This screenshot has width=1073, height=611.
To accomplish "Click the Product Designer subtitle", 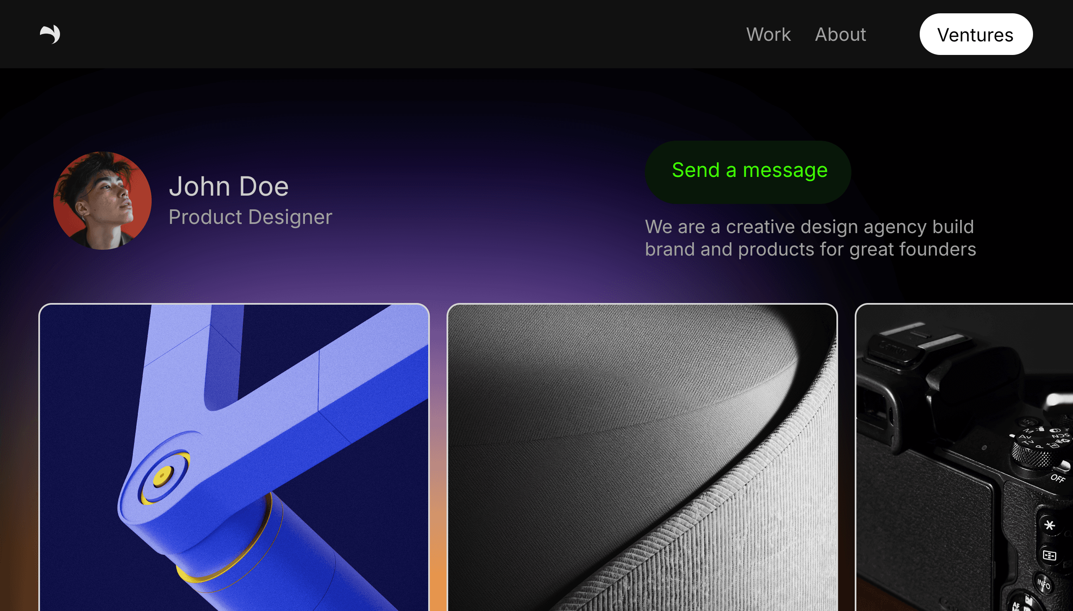I will pos(250,217).
